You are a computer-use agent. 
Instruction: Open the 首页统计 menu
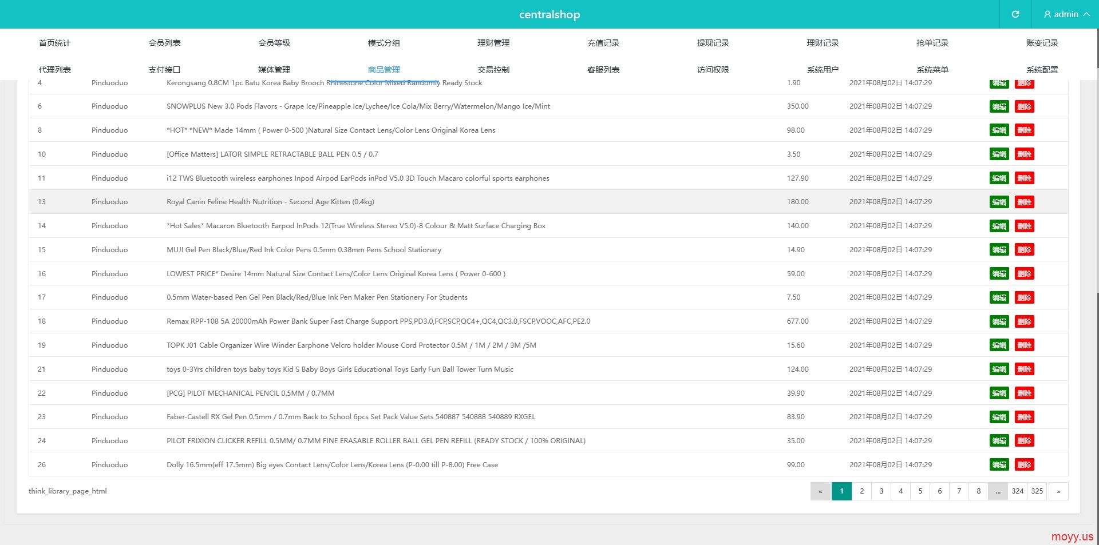(x=55, y=43)
